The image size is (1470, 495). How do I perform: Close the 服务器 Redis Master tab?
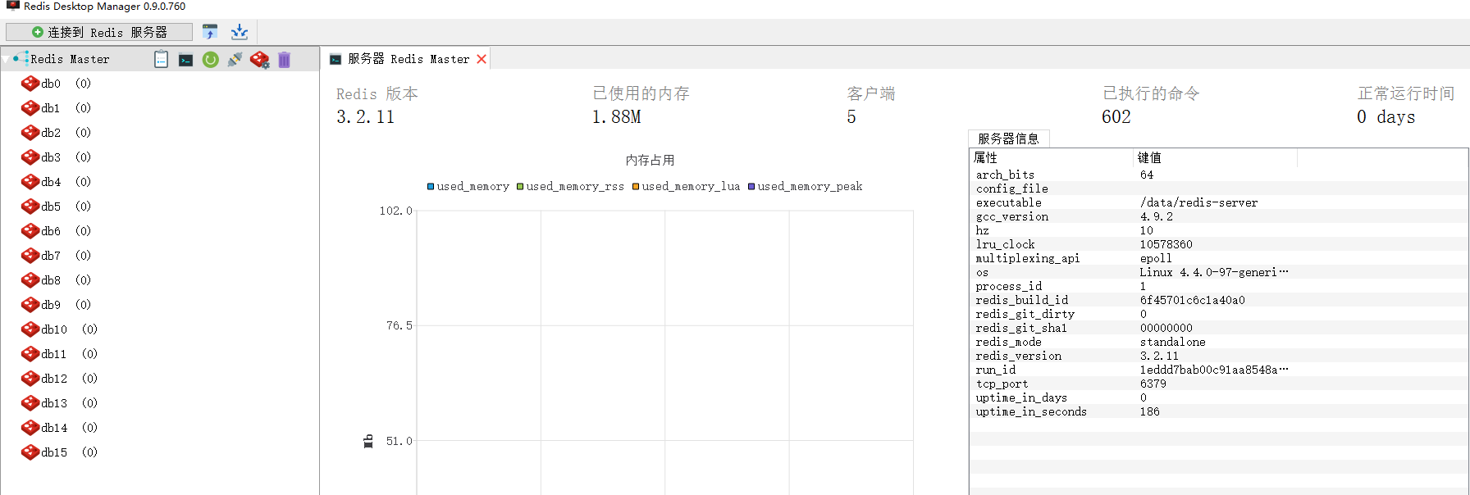482,59
